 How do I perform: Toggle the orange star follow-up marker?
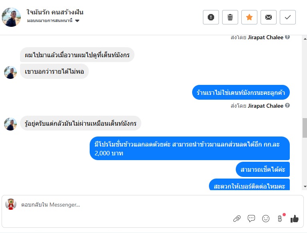[249, 17]
